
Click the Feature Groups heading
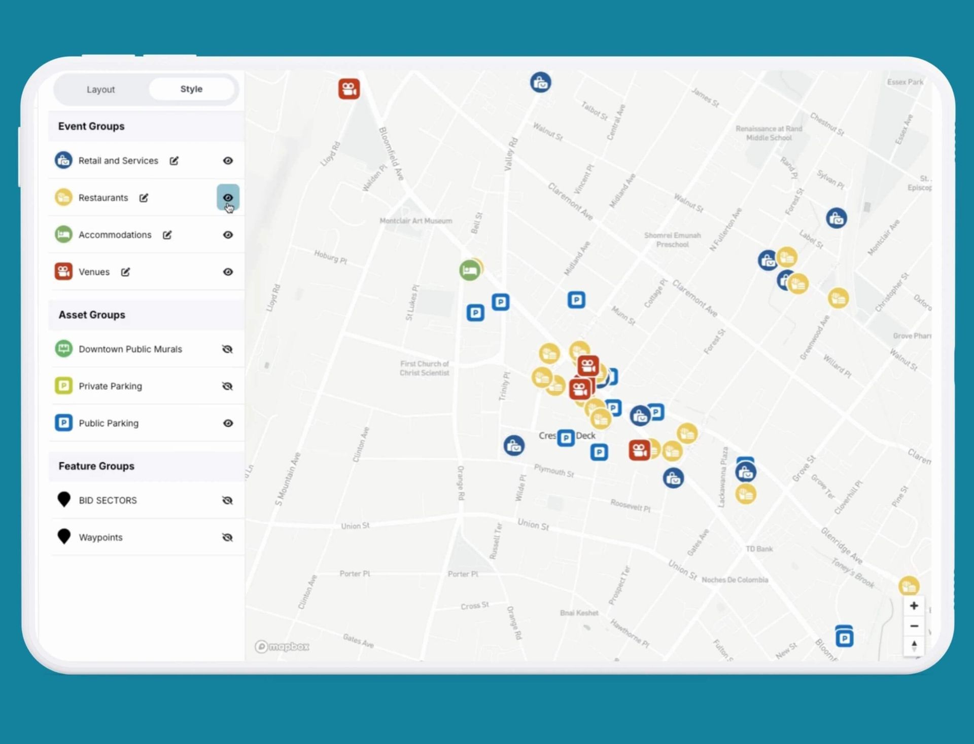tap(96, 466)
